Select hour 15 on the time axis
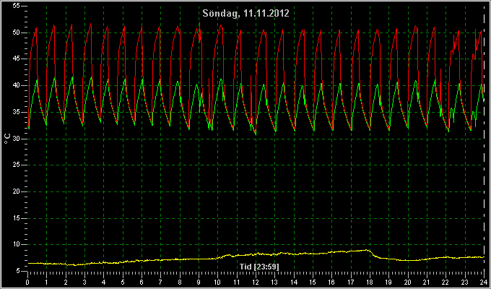This screenshot has height=289, width=491. pos(313,282)
